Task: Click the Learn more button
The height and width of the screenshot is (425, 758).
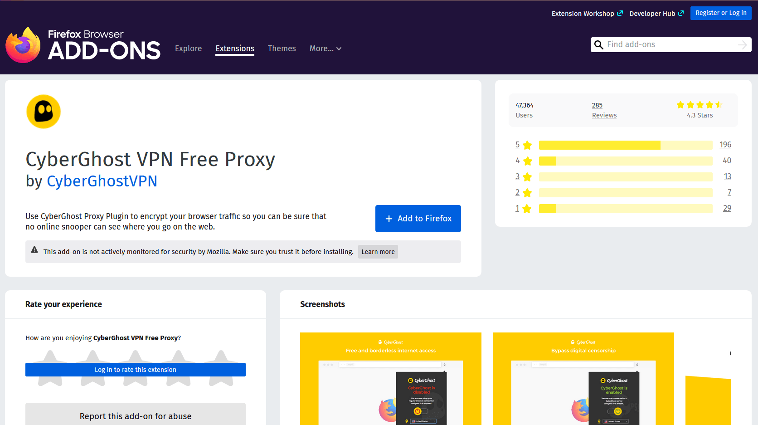Action: pos(378,252)
